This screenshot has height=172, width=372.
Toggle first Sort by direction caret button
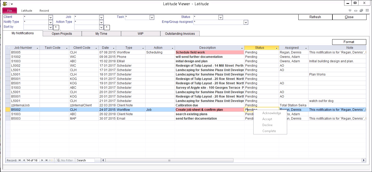pyautogui.click(x=56, y=27)
